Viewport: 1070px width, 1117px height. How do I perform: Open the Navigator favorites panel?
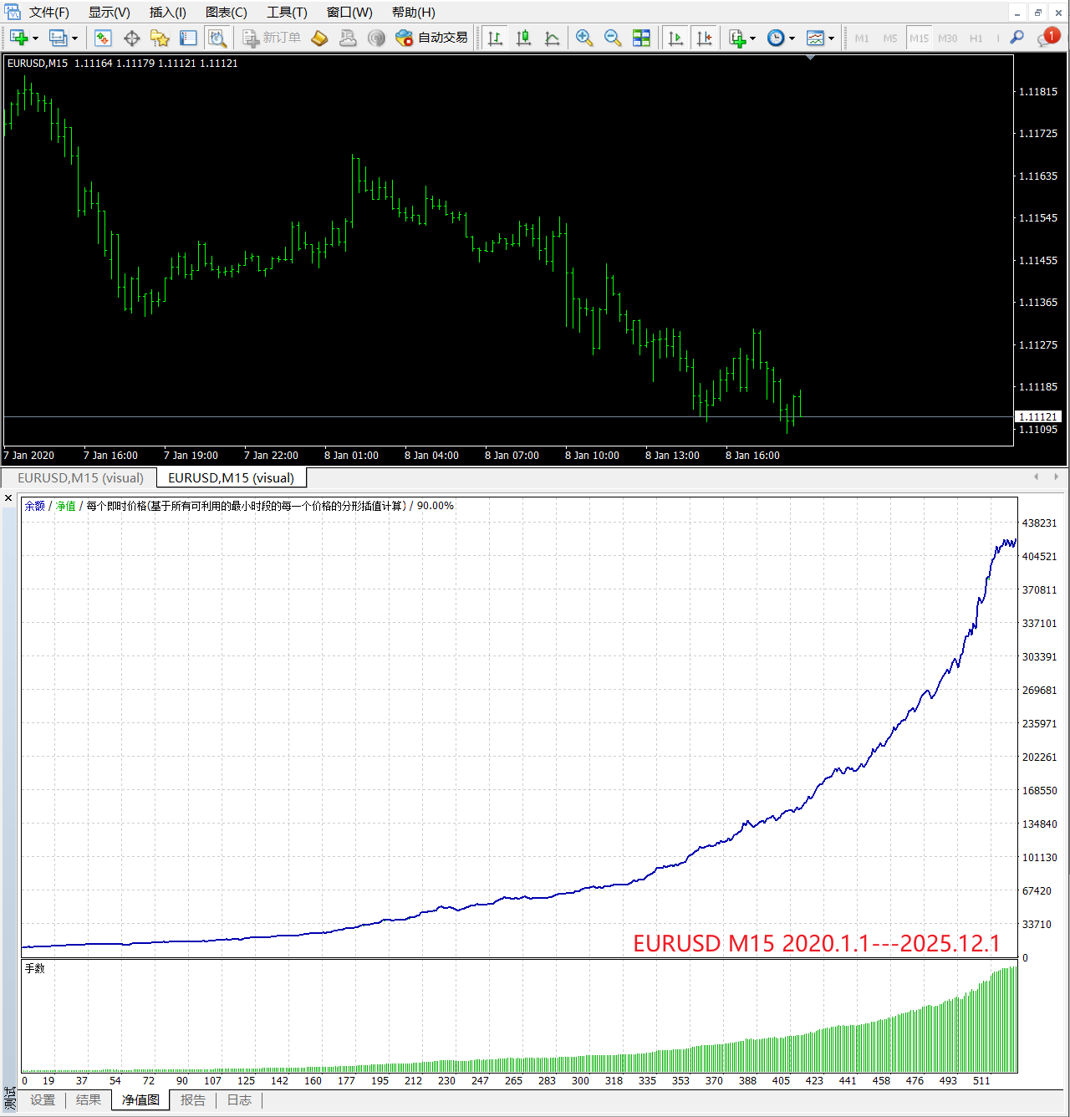coord(160,38)
